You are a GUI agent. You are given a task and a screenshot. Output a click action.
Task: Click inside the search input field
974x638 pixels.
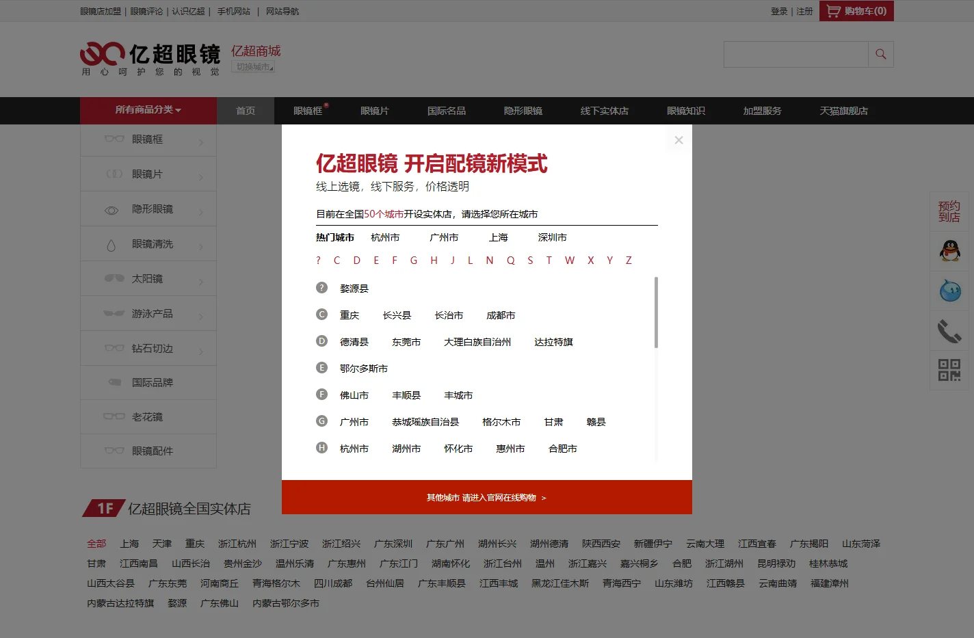pos(796,54)
